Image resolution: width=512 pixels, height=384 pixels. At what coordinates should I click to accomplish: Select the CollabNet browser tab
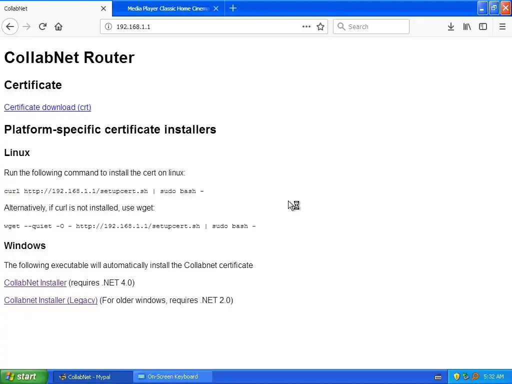[55, 8]
